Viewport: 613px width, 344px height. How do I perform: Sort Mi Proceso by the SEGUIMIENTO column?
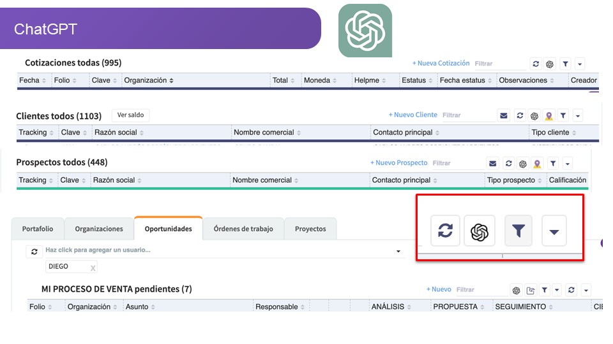pos(524,307)
